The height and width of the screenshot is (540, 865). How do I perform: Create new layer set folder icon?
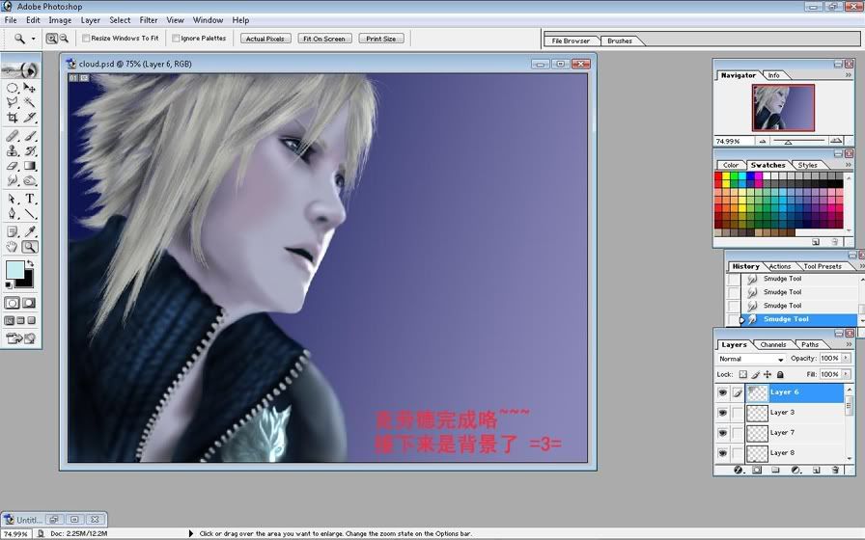[x=775, y=470]
